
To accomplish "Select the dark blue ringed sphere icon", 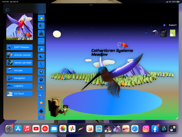I will 41,80.
